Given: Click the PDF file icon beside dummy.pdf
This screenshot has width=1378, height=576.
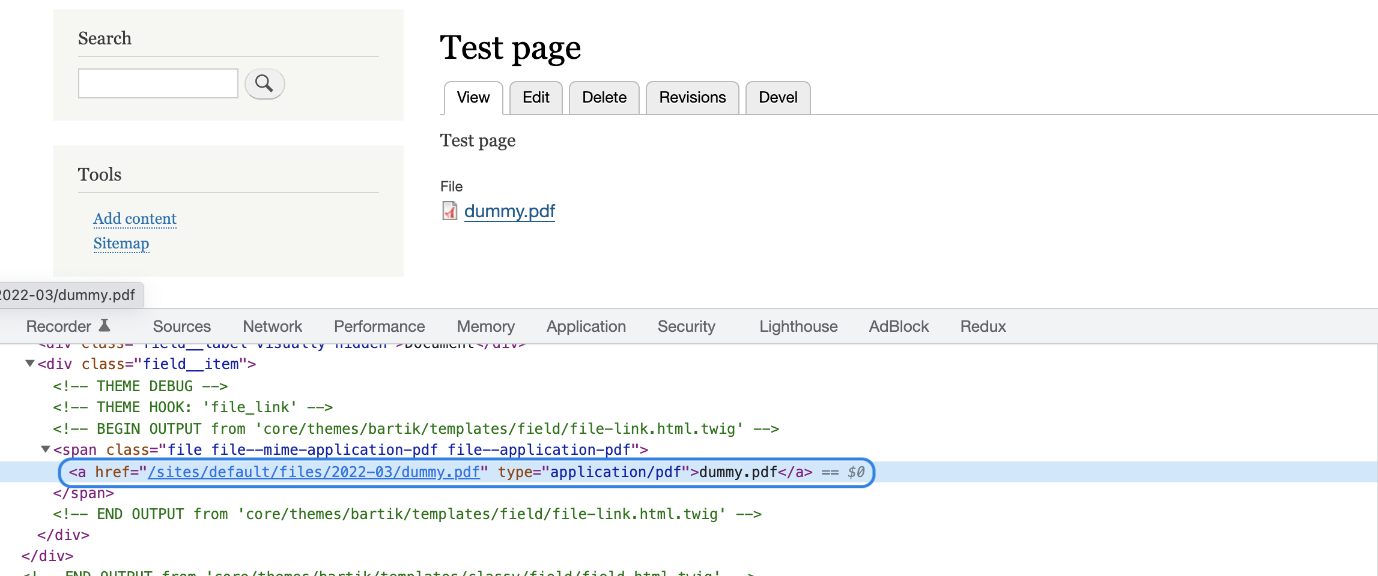Looking at the screenshot, I should click(x=449, y=211).
